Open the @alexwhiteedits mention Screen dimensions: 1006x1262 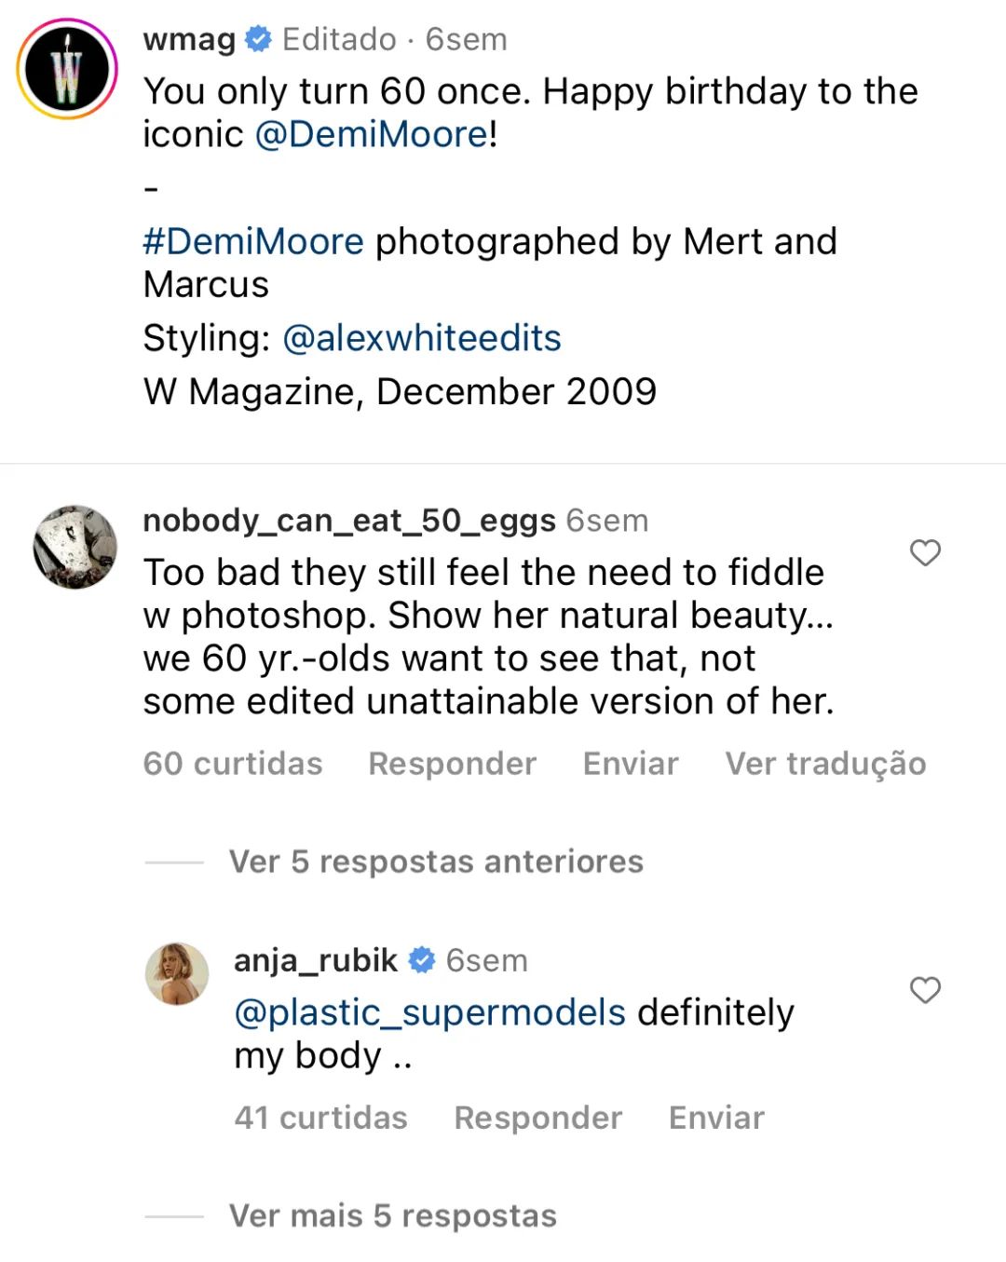[x=421, y=337]
